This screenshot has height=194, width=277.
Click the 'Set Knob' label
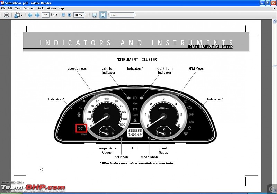pyautogui.click(x=122, y=157)
